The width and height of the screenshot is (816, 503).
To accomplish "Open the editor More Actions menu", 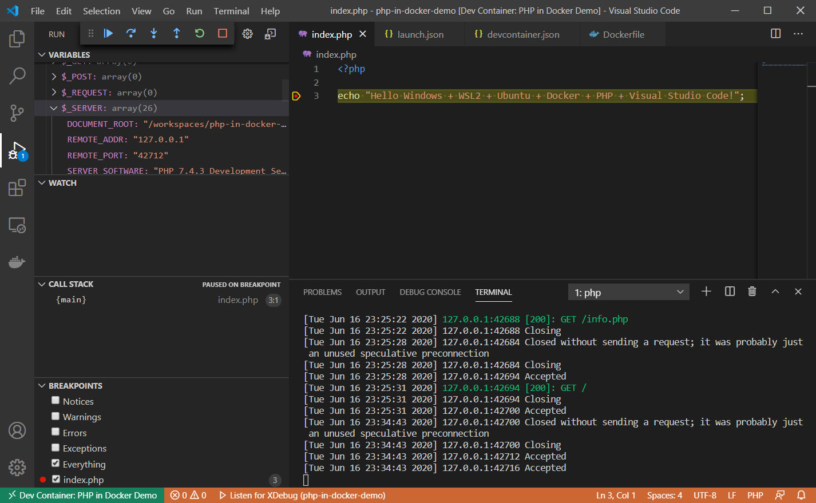I will [x=798, y=34].
